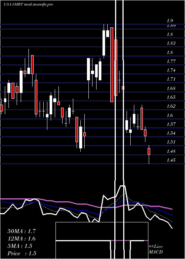The height and width of the screenshot is (259, 185).
Task: Click the 1.6 price axis label
Action: pos(170,115)
